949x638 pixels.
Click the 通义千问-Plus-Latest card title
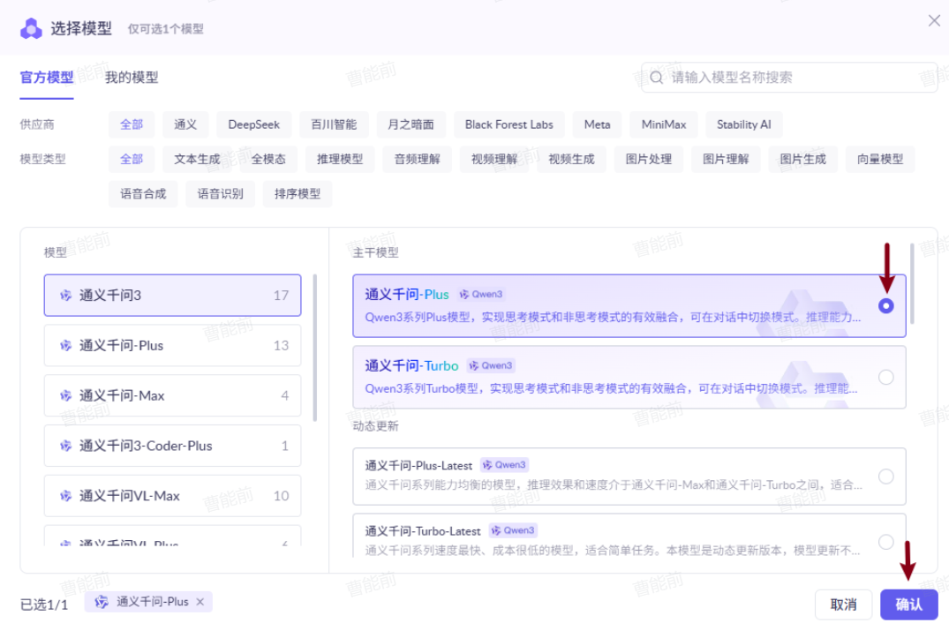(418, 465)
